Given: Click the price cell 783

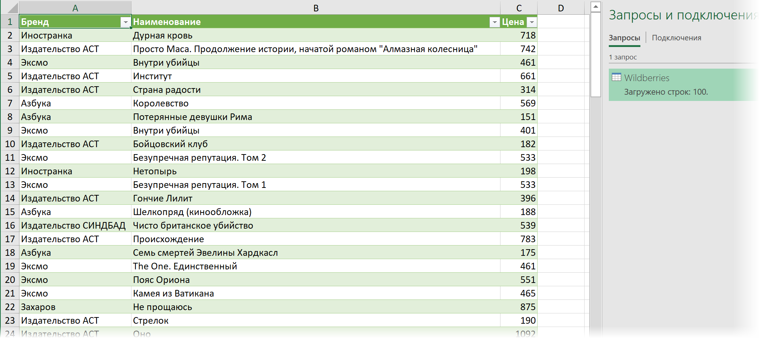Looking at the screenshot, I should pos(519,239).
